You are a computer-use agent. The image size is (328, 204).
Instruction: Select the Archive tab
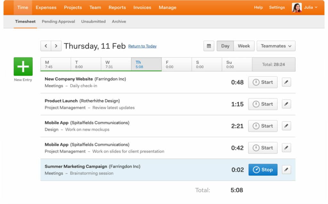(119, 21)
